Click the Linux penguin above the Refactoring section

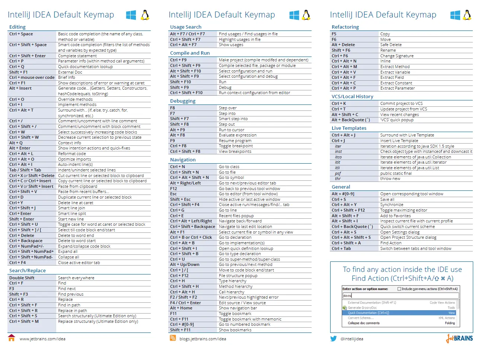tap(467, 15)
